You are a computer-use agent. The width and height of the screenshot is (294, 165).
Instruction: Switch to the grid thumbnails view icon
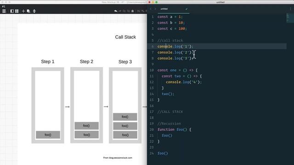[x=17, y=11]
